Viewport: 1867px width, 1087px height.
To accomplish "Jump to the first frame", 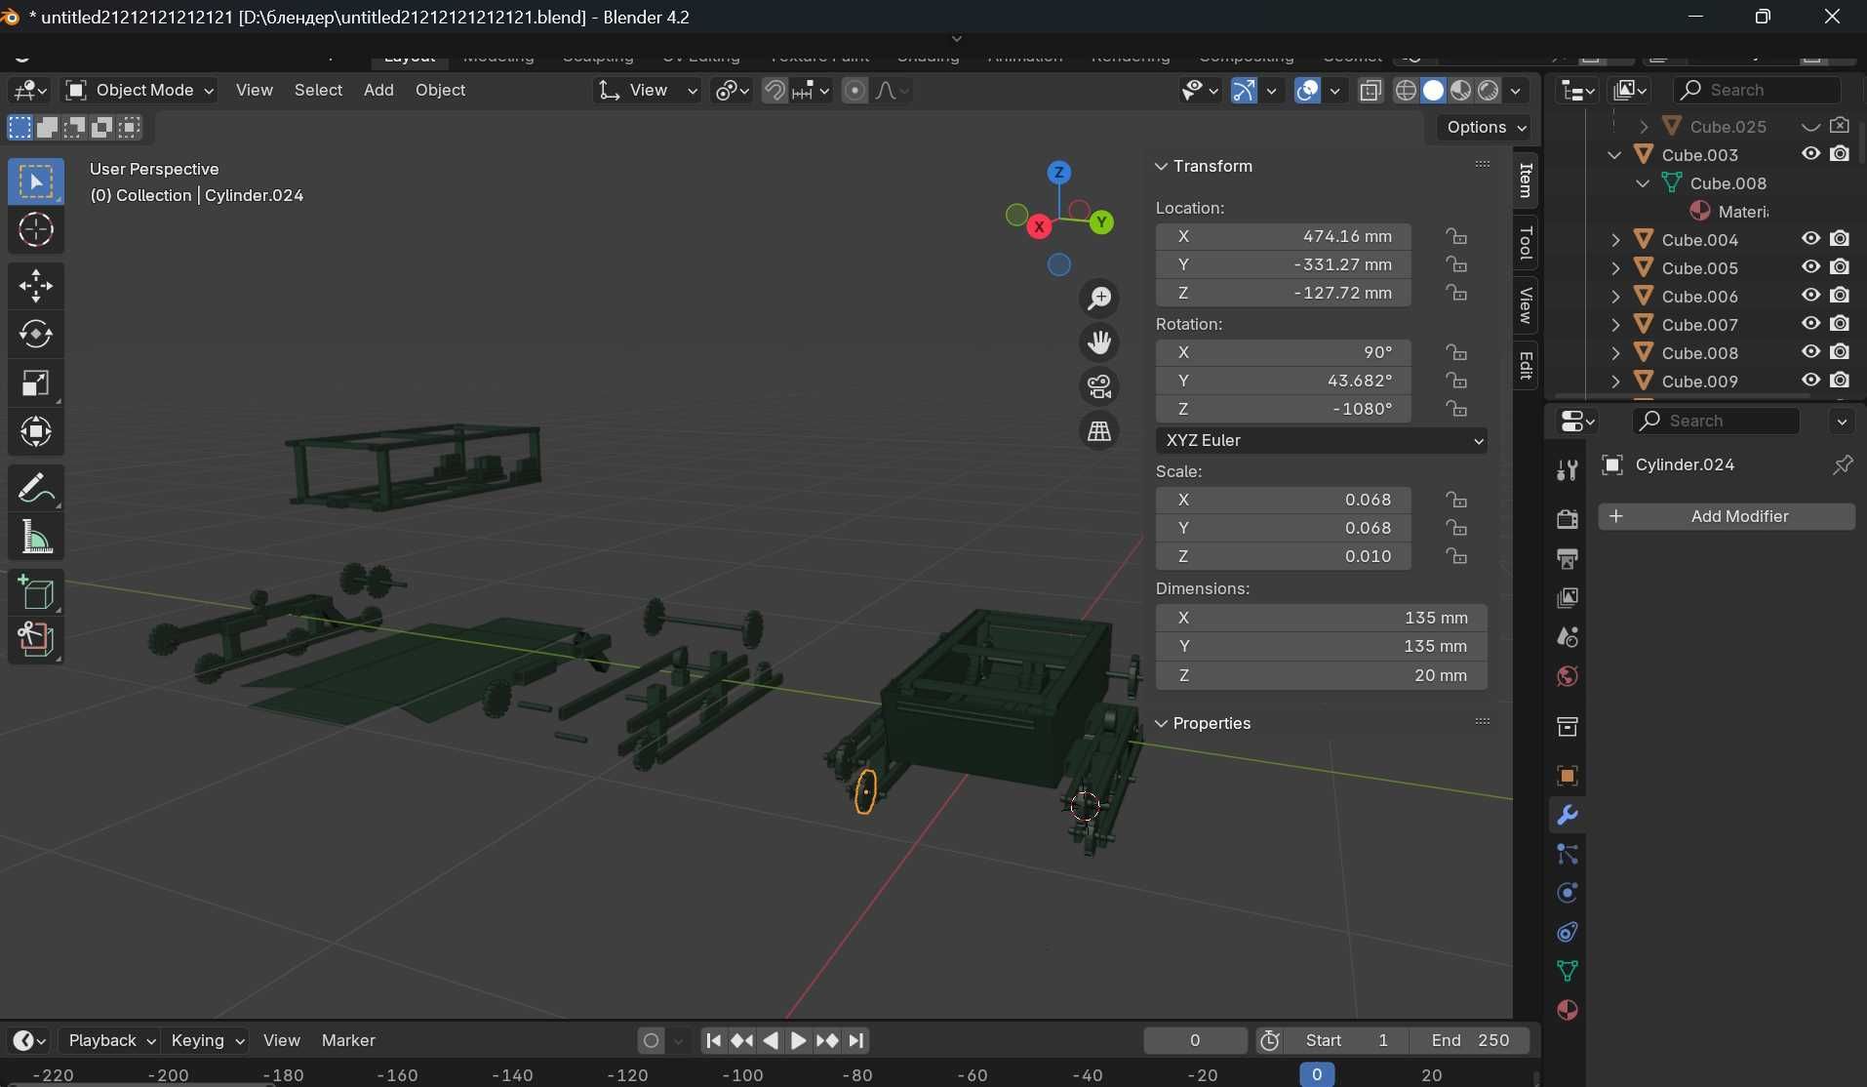I will [713, 1040].
